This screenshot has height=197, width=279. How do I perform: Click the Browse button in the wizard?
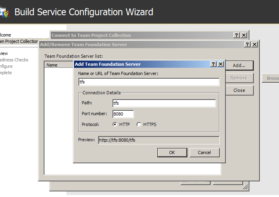[x=271, y=78]
